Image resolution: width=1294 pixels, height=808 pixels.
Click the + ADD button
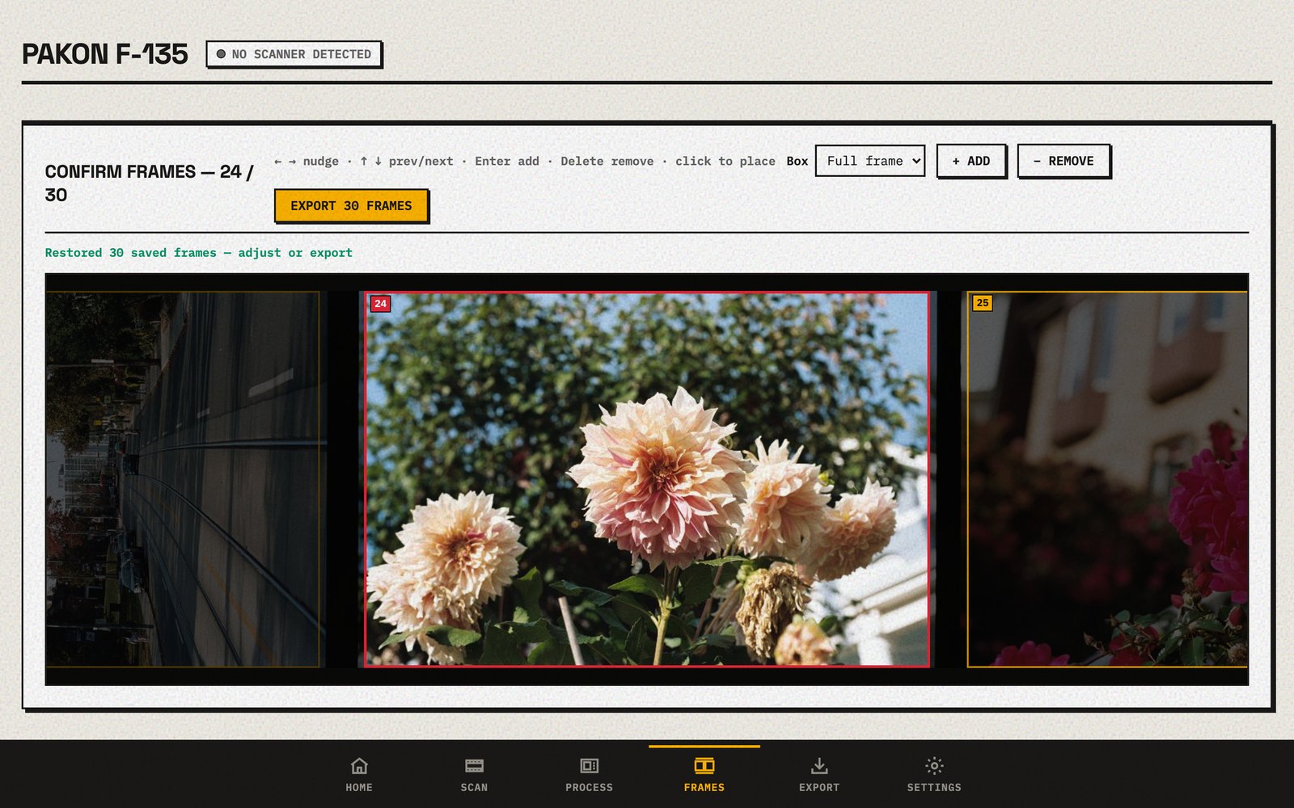pos(971,161)
